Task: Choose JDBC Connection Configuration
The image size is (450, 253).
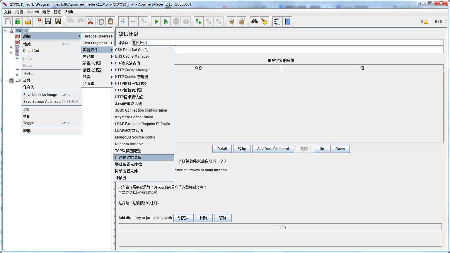Action: tap(144, 110)
